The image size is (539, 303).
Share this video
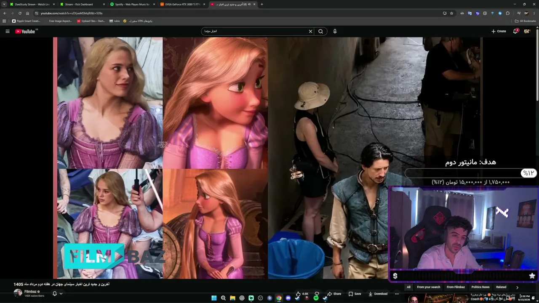tap(334, 294)
